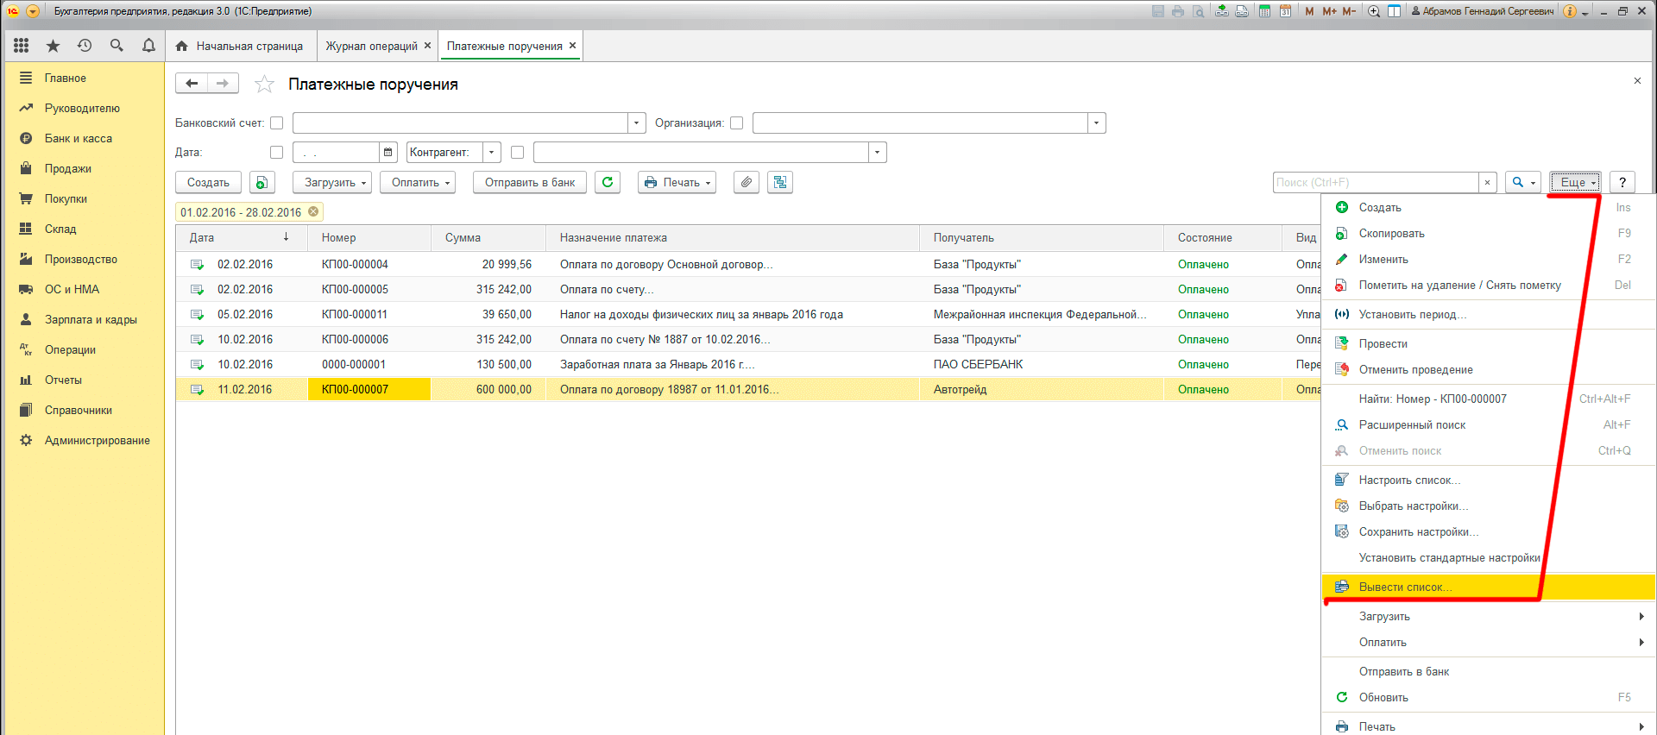Open Favorites star in top panel
The height and width of the screenshot is (735, 1657).
53,46
